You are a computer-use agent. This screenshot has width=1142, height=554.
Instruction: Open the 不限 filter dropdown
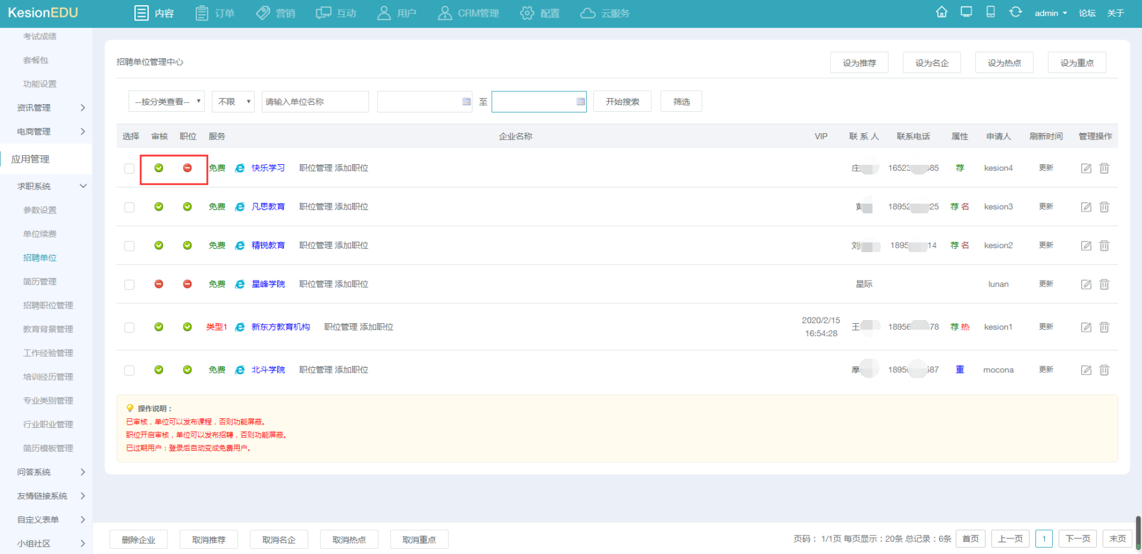233,101
